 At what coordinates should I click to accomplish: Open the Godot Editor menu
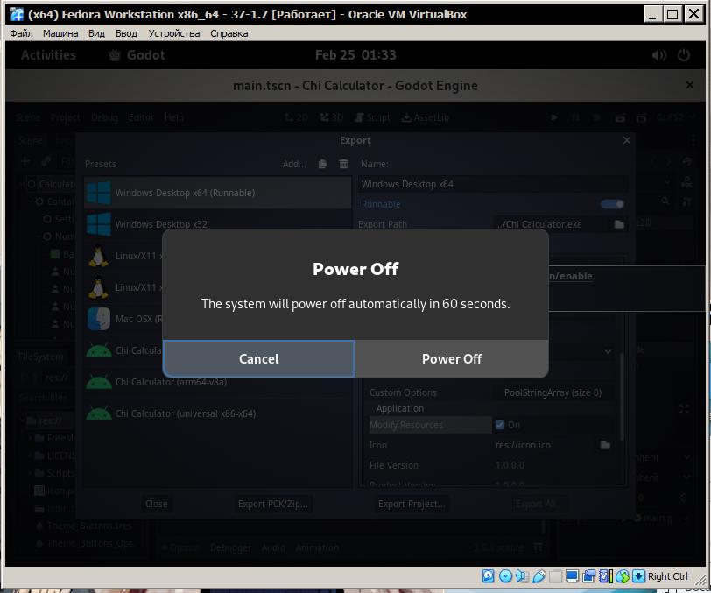142,117
